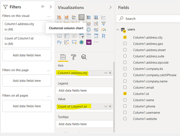
Task: Open Filters on this visual options ellipsis
Action: [x=49, y=17]
